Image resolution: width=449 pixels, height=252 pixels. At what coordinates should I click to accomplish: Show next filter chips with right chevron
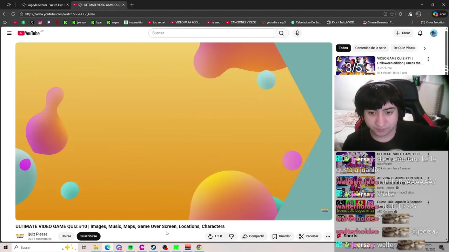click(x=424, y=48)
